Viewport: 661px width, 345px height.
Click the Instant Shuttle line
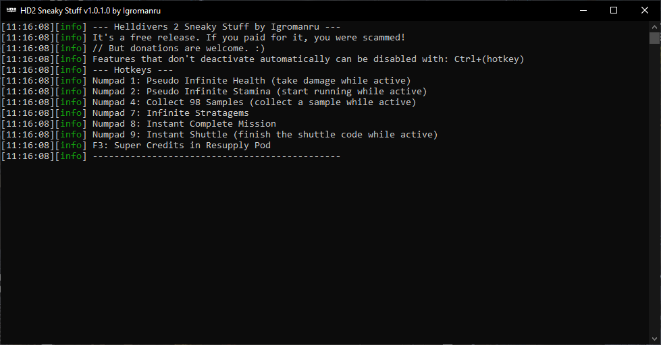pyautogui.click(x=219, y=135)
